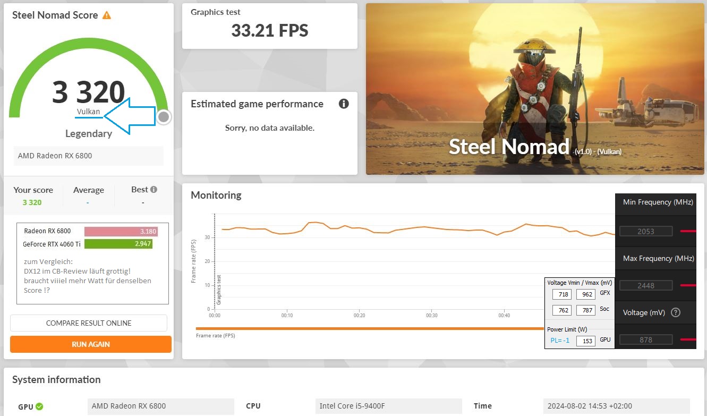Click the Intel Core i5-9400F CPU field
Viewport: 707px width, 416px height.
(388, 406)
